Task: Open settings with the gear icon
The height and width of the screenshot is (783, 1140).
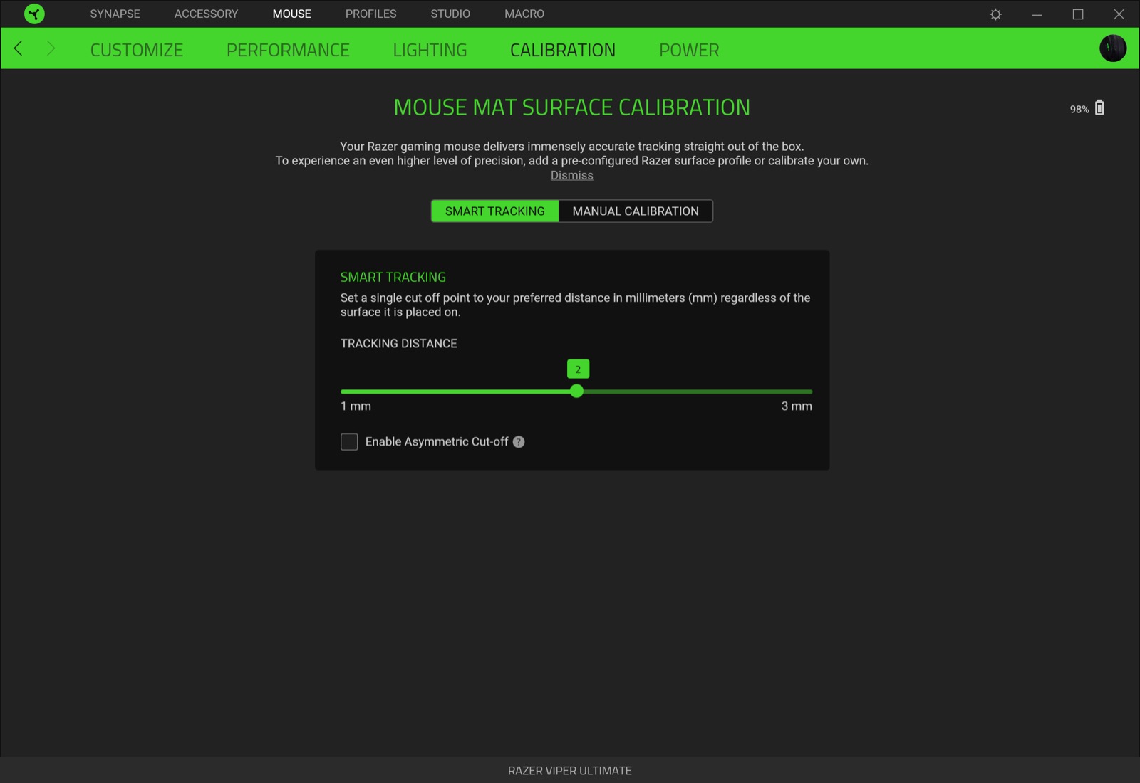Action: click(x=995, y=14)
